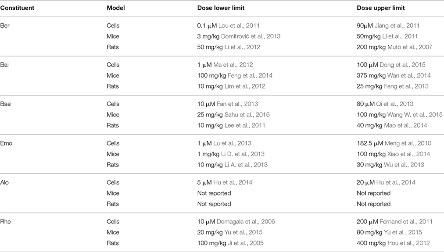This screenshot has height=252, width=444.
Task: Open the Lim et al., 2012 reference
Action: pos(245,86)
